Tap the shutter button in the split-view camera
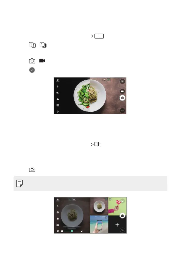 click(x=122, y=98)
